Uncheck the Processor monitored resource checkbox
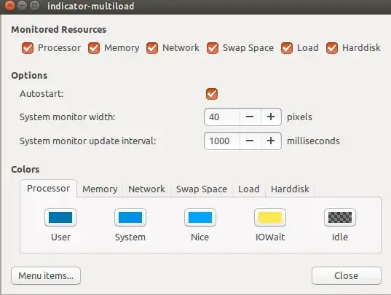 coord(28,48)
